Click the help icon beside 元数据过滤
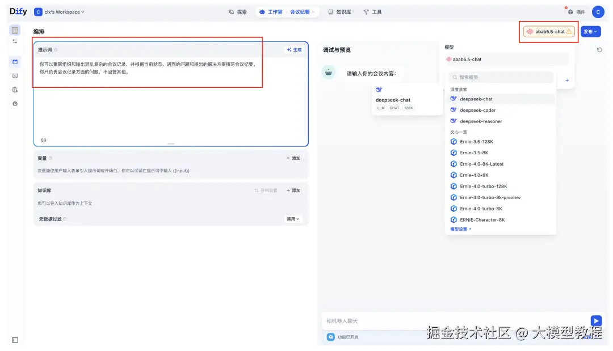613x351 pixels. (65, 219)
